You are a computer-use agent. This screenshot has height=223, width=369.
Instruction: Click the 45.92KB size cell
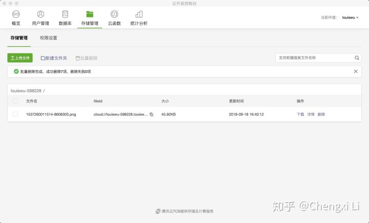(x=169, y=114)
